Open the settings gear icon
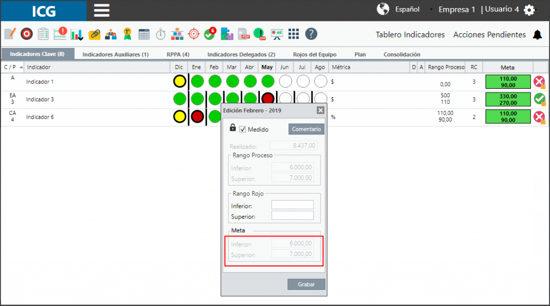Screen dimensions: 550x306 click(529, 10)
